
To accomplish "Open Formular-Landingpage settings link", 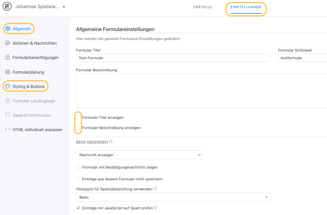I will click(34, 101).
